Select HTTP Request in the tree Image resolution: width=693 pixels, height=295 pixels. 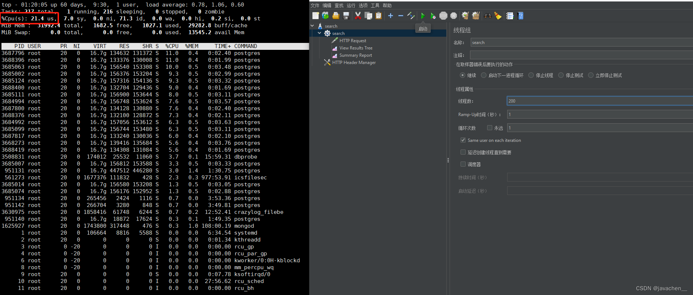[x=353, y=41]
